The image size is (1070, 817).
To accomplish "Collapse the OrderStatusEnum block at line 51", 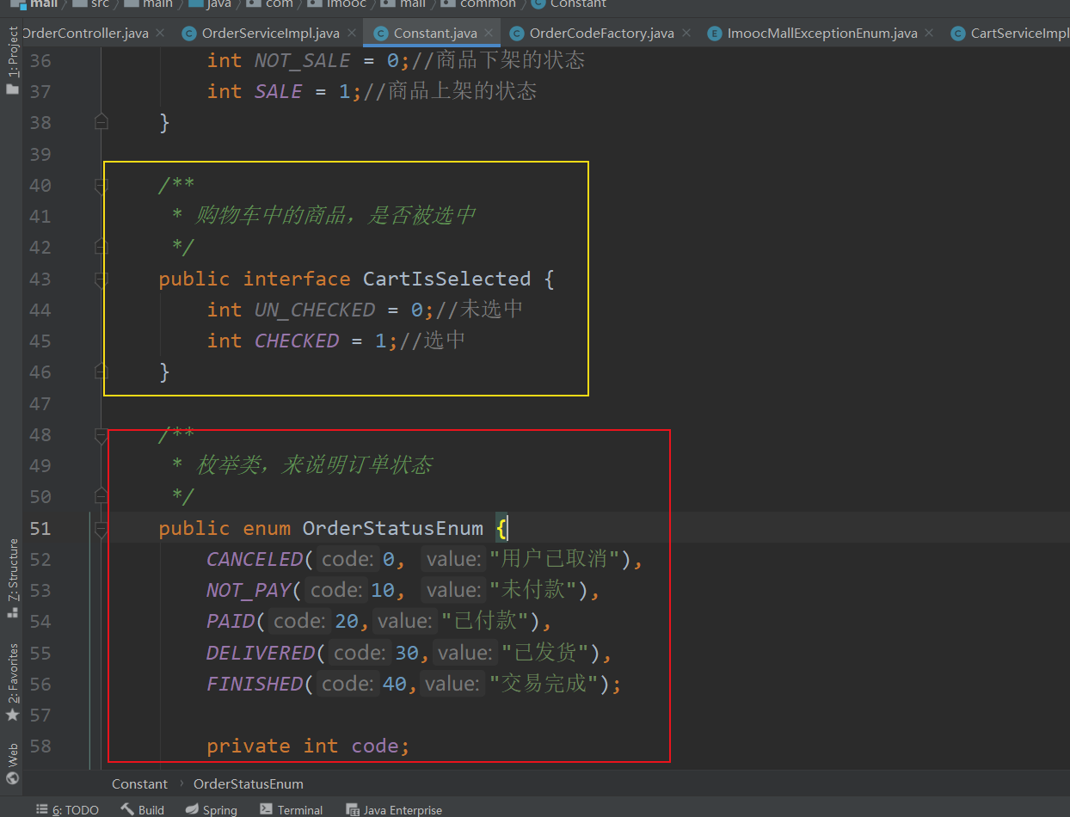I will click(x=101, y=528).
